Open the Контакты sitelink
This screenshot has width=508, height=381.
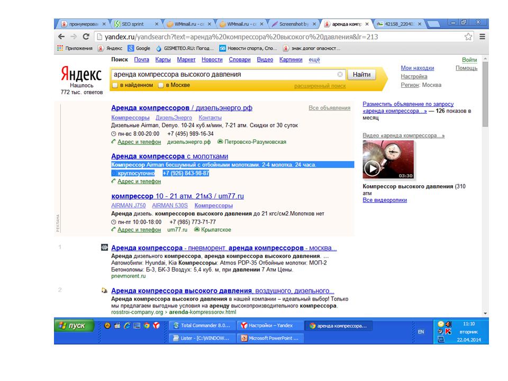click(210, 117)
